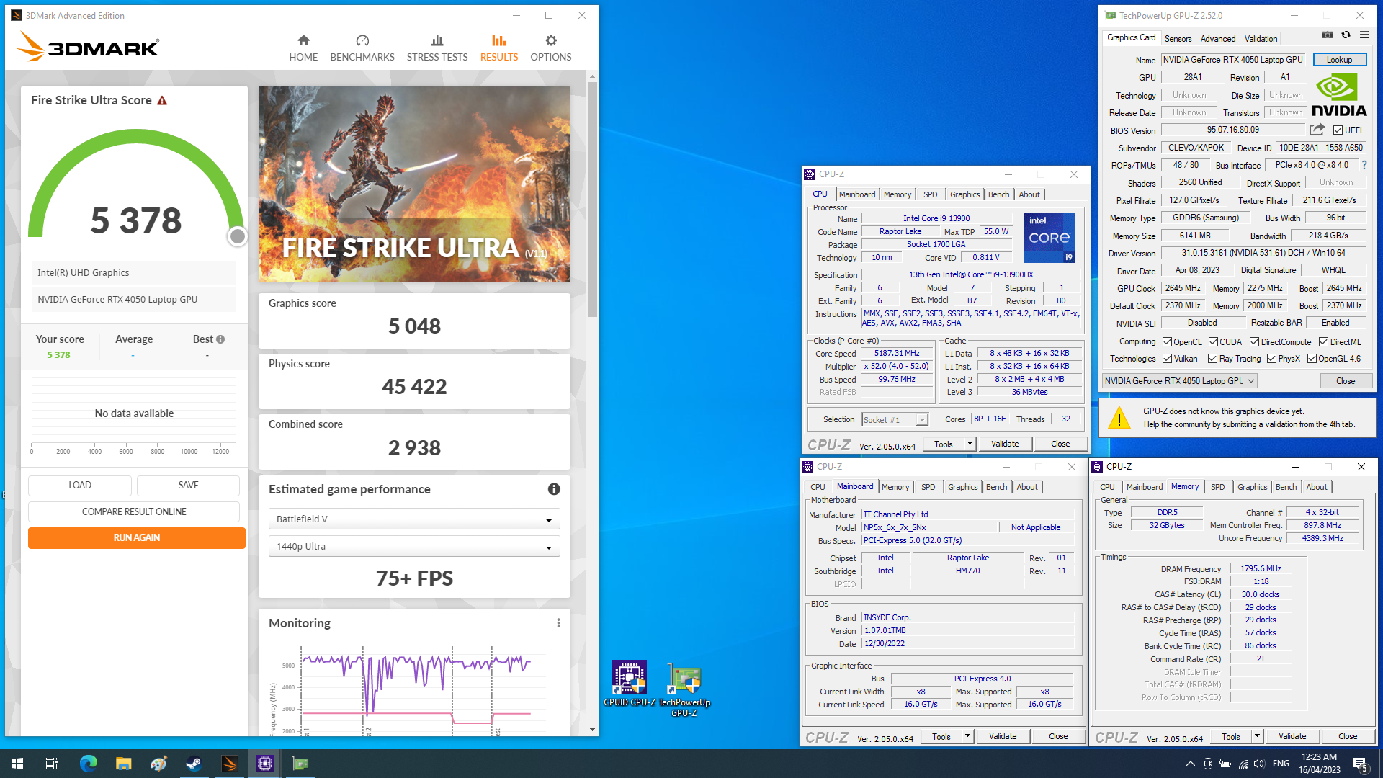Click the clock showing 12:23 AM
This screenshot has width=1383, height=778.
(1319, 757)
